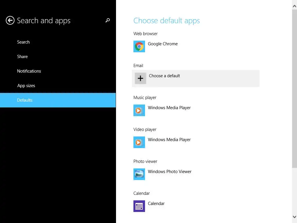Select the Defaults section
This screenshot has height=223, width=297.
[x=58, y=100]
